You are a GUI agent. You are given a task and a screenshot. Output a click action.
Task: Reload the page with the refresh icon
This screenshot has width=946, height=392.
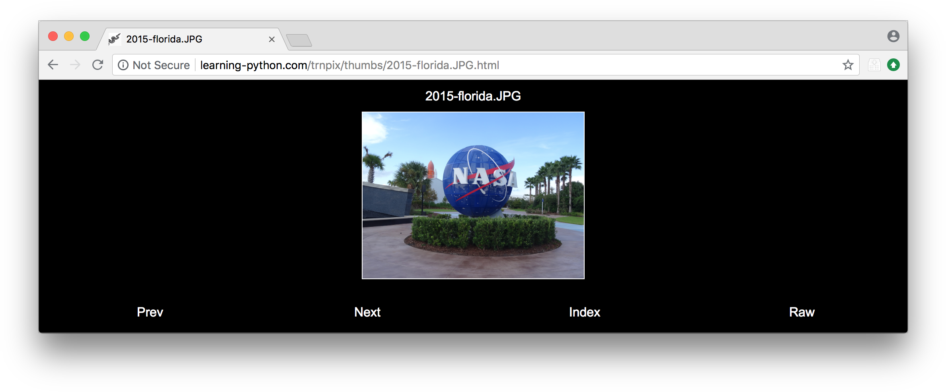98,65
